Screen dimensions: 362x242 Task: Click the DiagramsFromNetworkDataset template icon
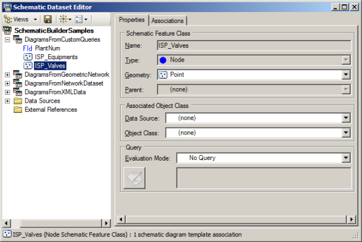(x=18, y=83)
